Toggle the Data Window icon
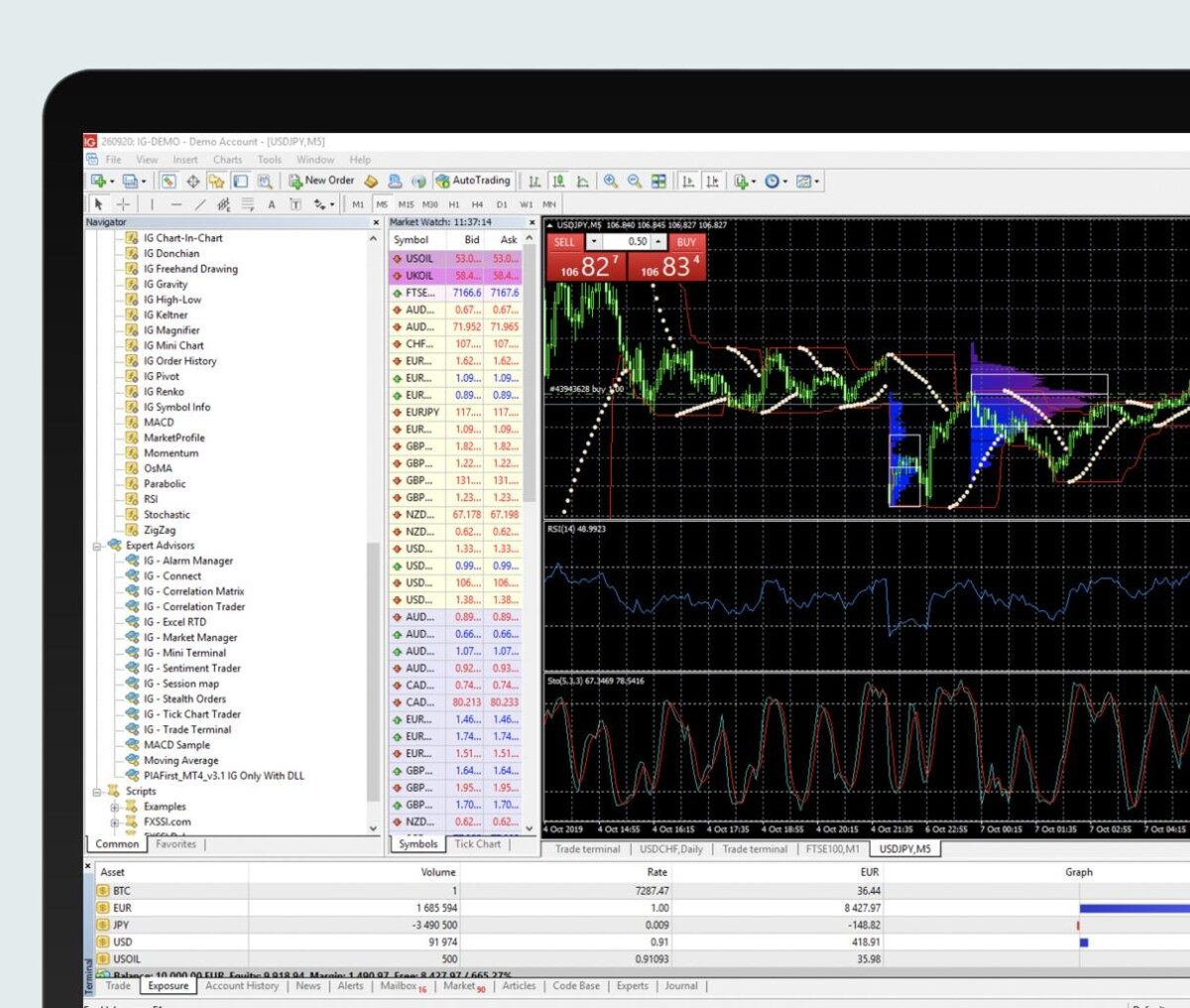The image size is (1190, 1008). point(193,181)
